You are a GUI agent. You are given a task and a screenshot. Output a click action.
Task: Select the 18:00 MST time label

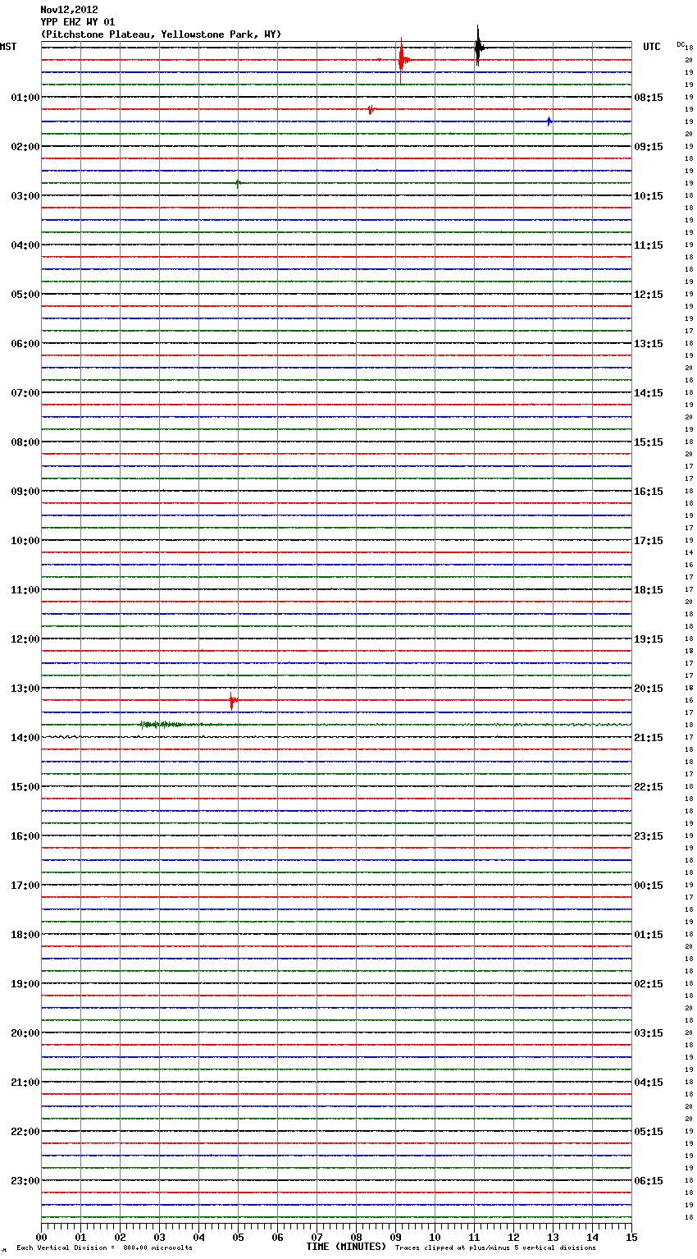pyautogui.click(x=25, y=935)
